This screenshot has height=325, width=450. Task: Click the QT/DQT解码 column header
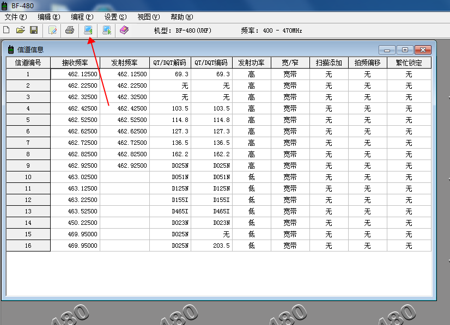pyautogui.click(x=170, y=63)
